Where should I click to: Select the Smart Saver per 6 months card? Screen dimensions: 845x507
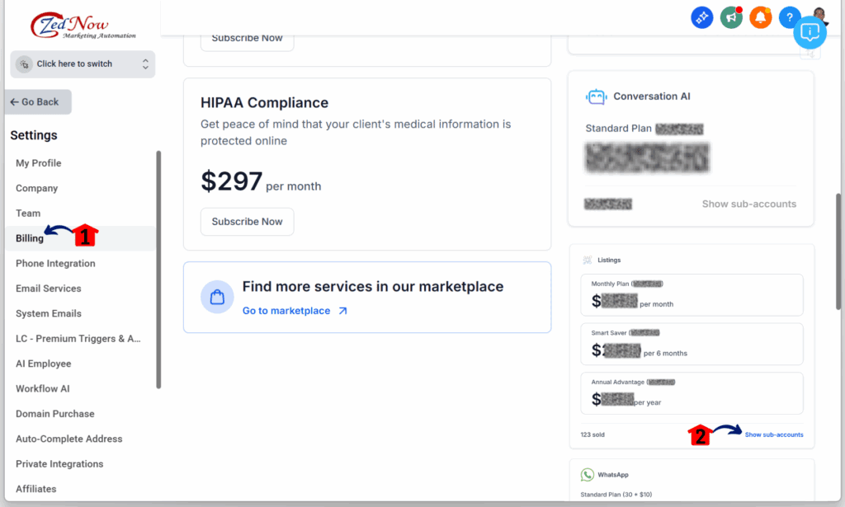[x=692, y=344]
